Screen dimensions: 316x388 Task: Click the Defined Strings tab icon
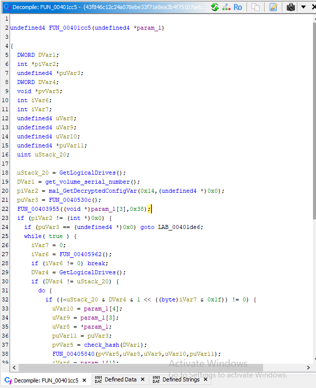tap(156, 379)
